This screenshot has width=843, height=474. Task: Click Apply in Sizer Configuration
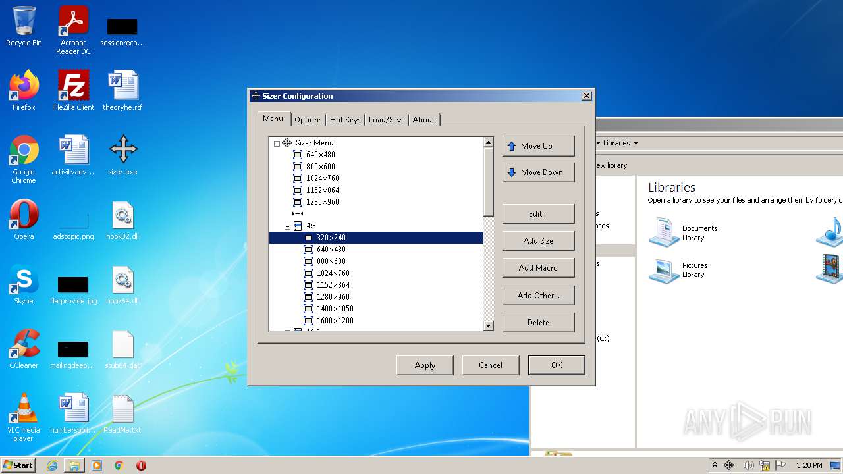(x=425, y=365)
